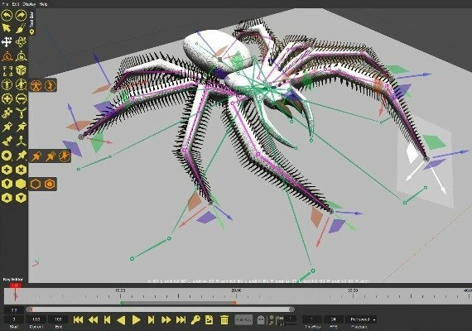Open the yellow pin tool flyout
472x331 pixels.
(x=21, y=156)
